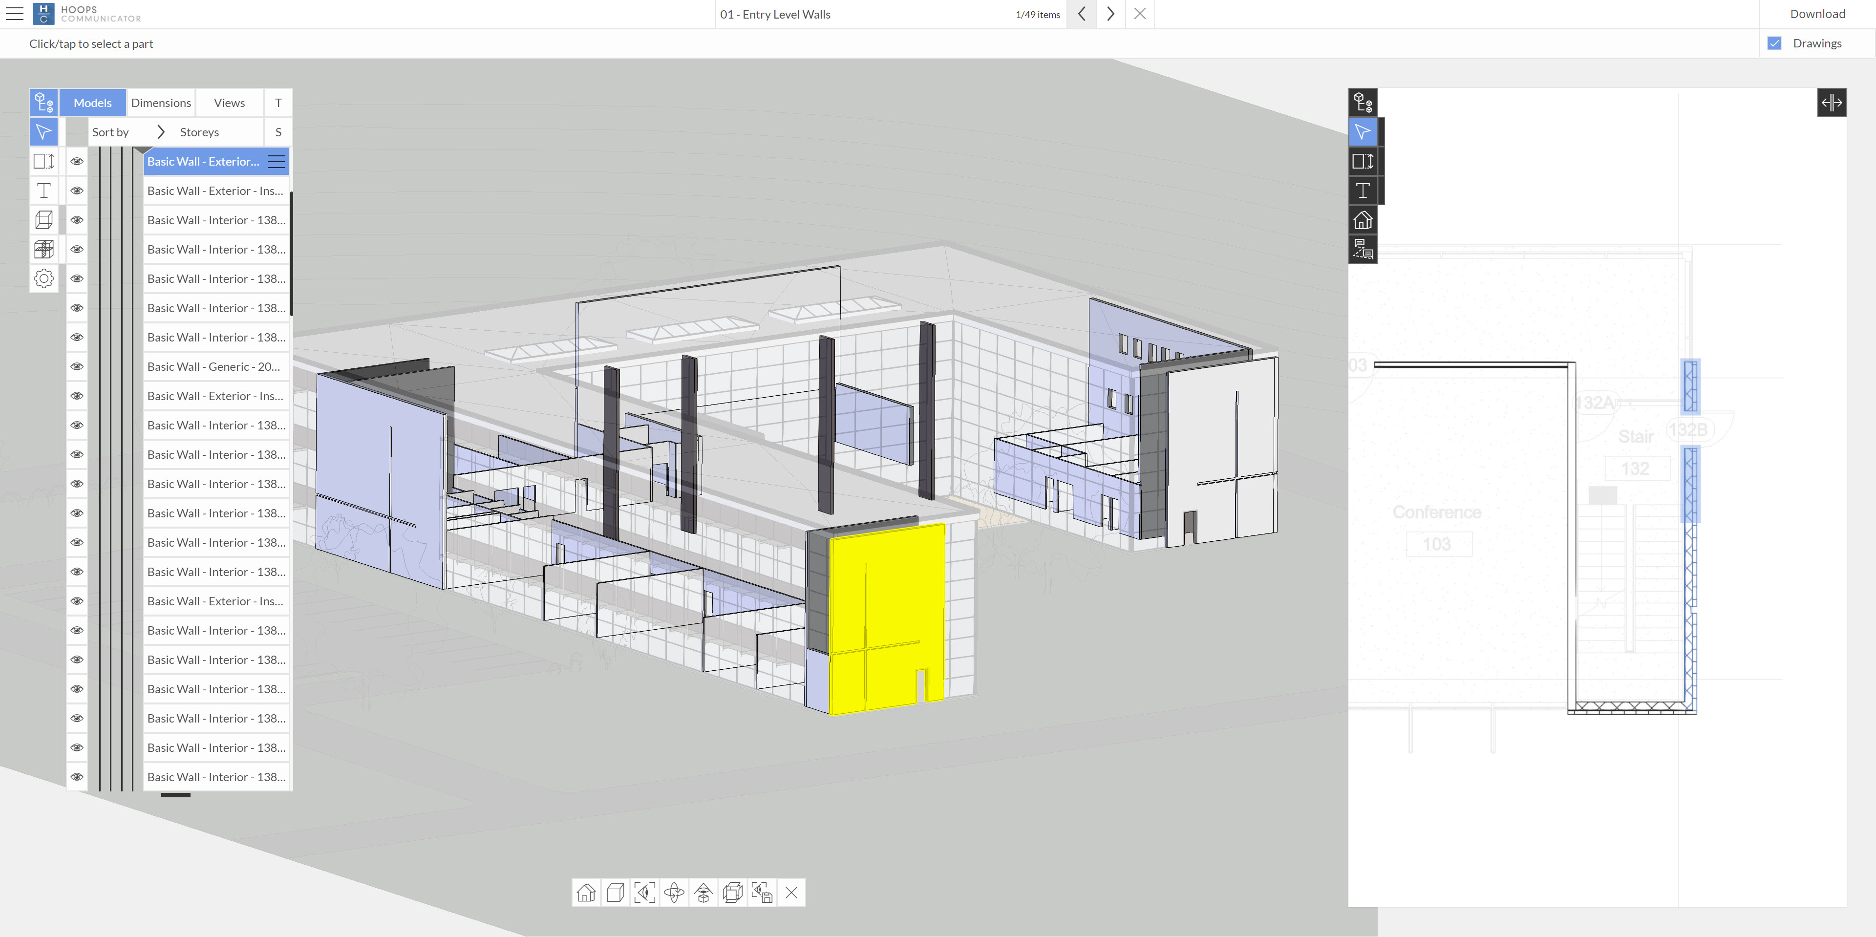Expand the Sort by chevron

pyautogui.click(x=161, y=132)
